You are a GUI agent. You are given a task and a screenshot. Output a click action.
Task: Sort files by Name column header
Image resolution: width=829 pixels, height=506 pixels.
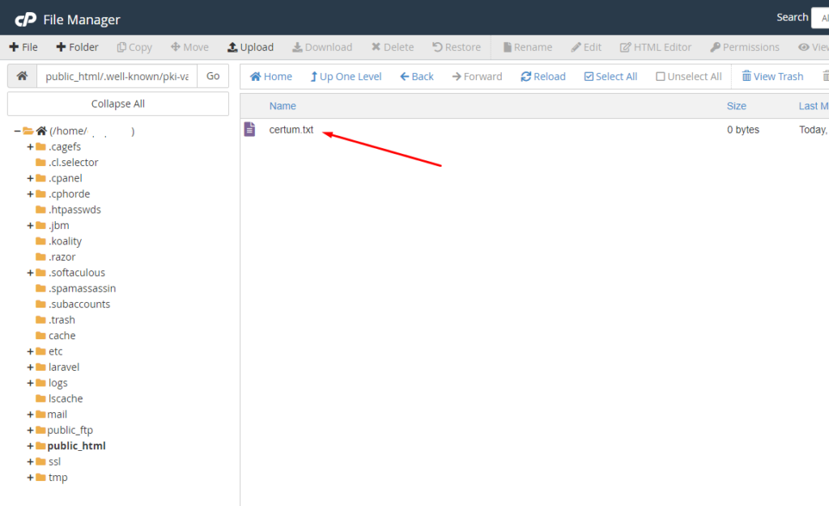(283, 106)
